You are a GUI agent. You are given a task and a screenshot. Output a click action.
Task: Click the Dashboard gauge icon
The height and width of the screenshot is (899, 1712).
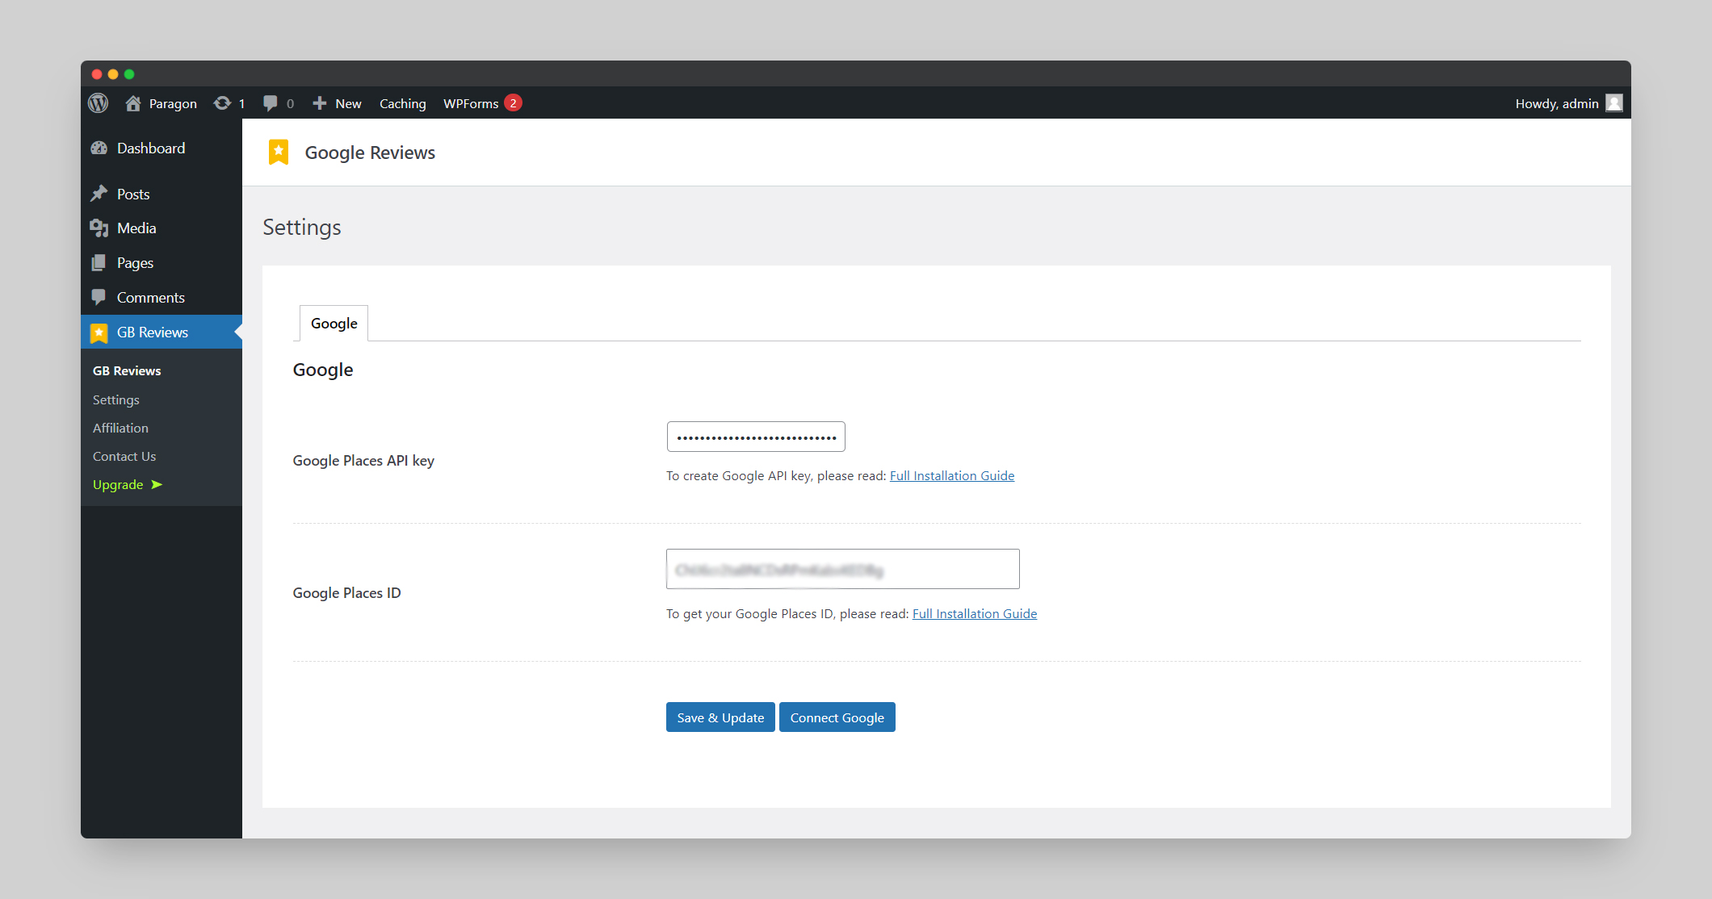pos(99,148)
